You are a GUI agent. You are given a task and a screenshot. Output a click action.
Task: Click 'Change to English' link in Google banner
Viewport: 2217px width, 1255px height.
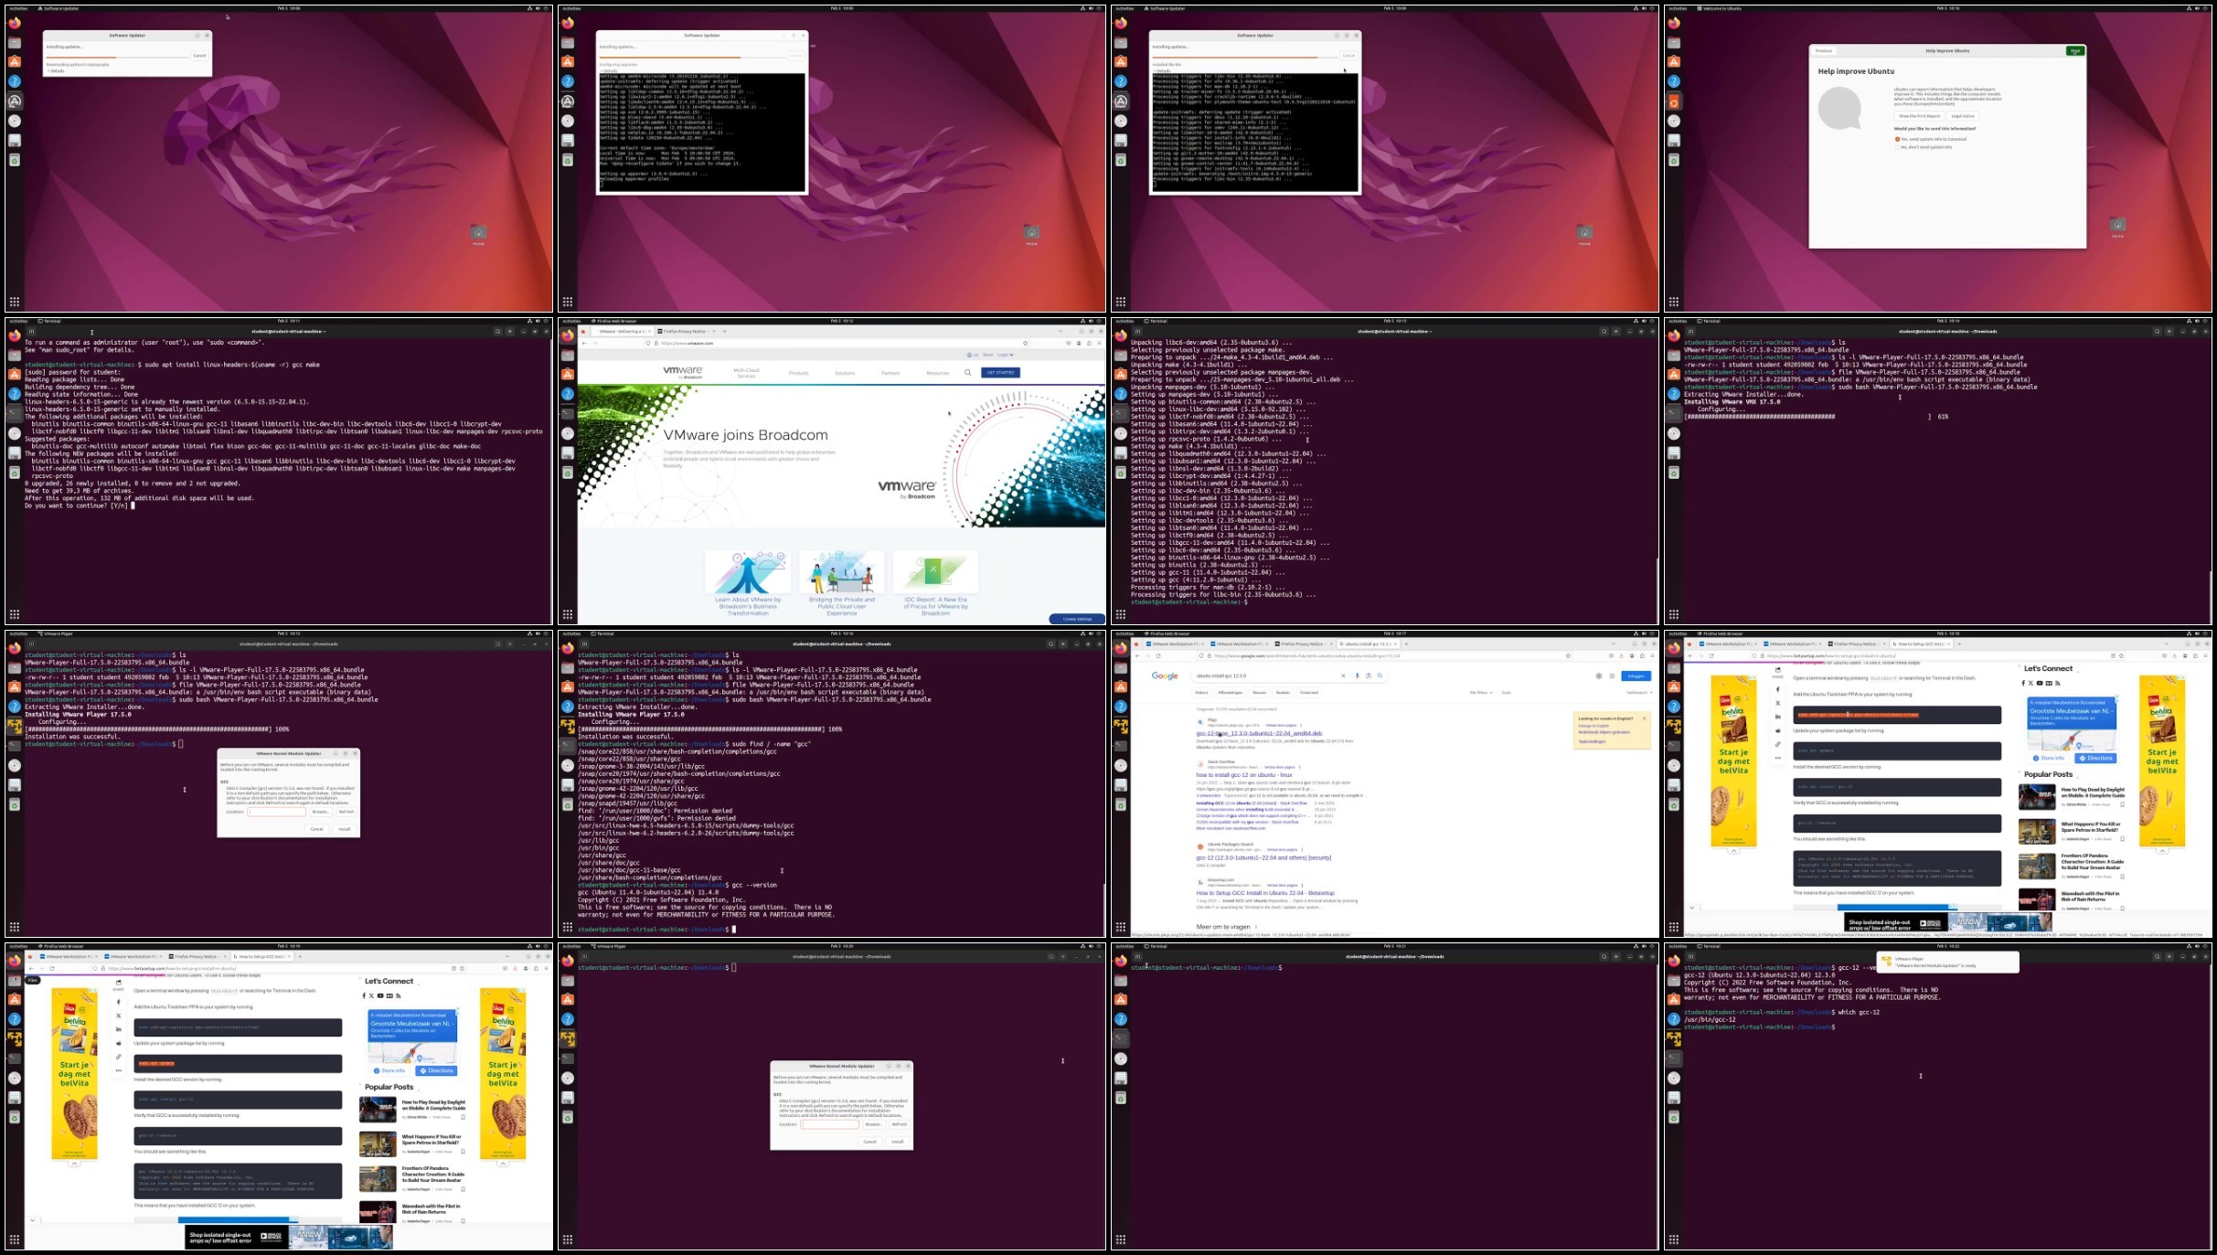[x=1593, y=726]
